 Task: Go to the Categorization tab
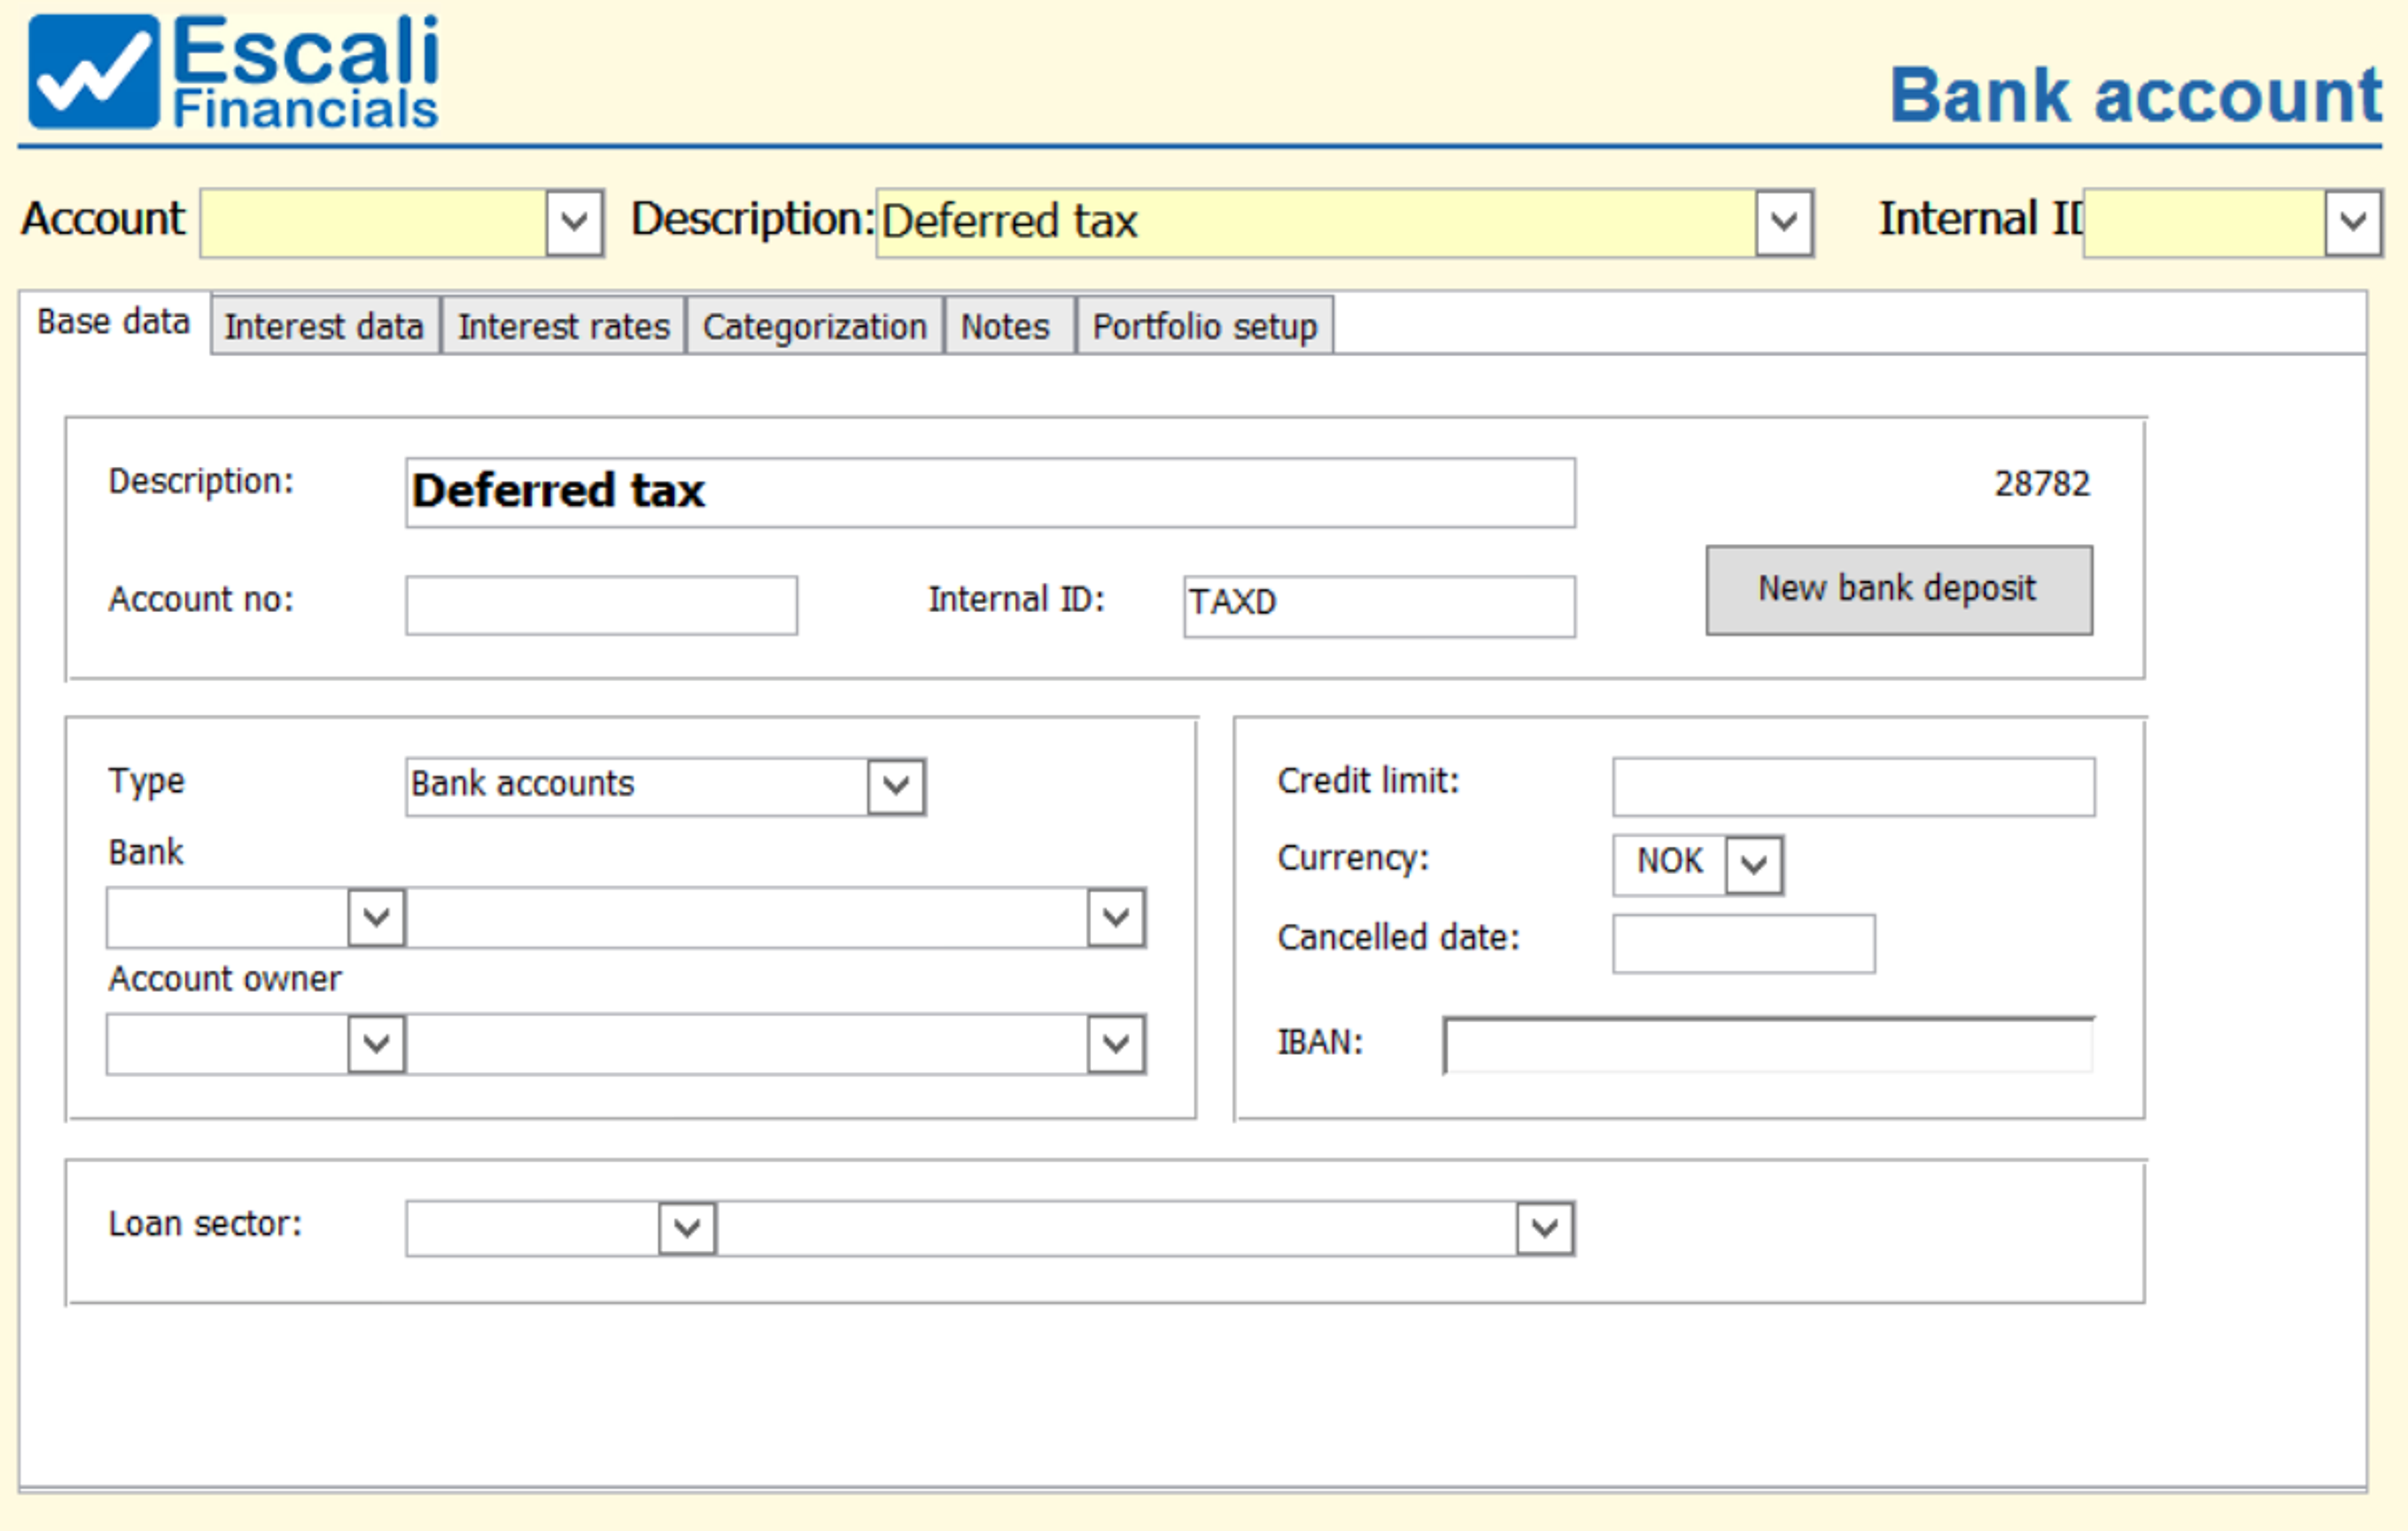(814, 327)
